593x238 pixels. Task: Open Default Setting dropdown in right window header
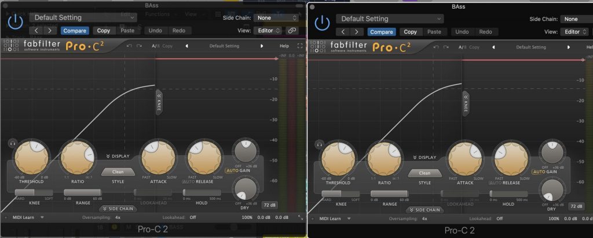pyautogui.click(x=390, y=18)
